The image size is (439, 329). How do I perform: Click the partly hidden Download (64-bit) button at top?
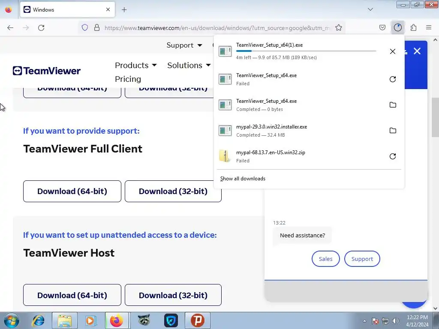pyautogui.click(x=72, y=93)
